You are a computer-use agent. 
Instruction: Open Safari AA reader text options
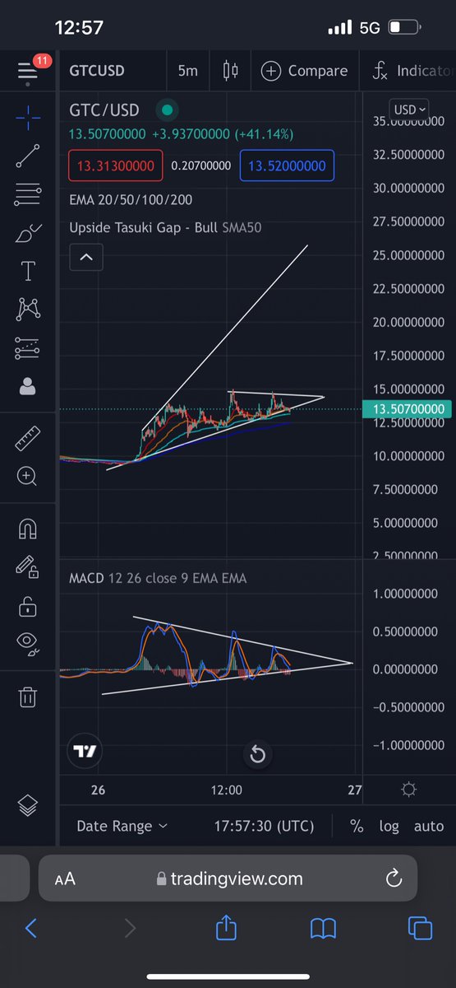click(65, 878)
